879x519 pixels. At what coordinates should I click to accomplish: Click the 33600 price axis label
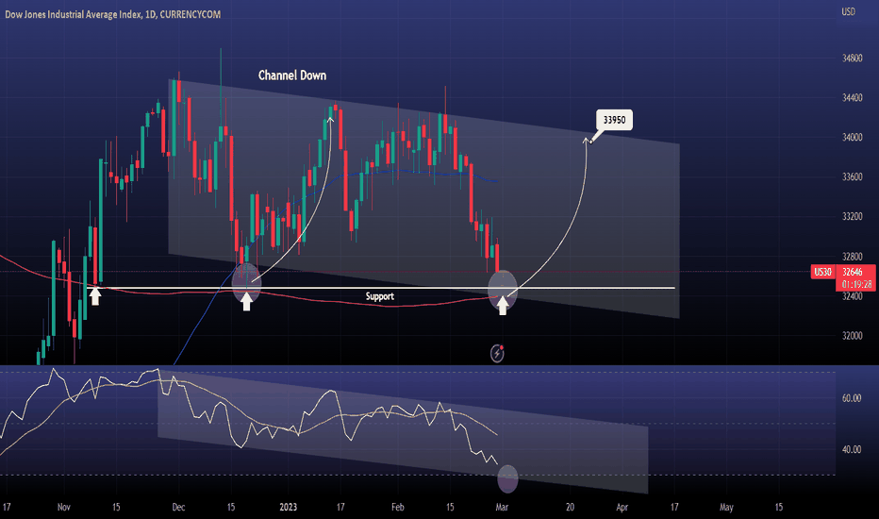[x=852, y=176]
